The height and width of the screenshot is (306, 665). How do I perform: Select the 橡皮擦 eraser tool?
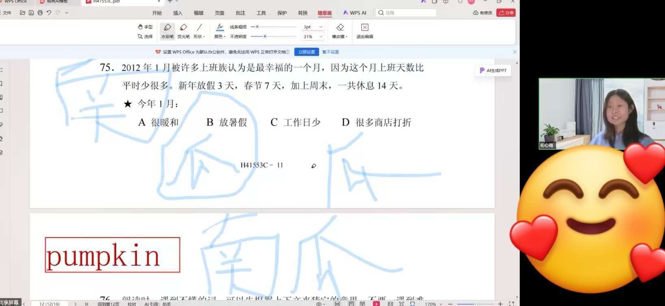(x=340, y=31)
